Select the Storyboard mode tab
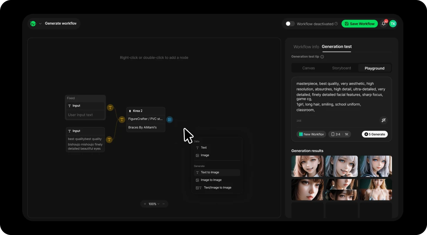This screenshot has width=427, height=235. click(341, 68)
